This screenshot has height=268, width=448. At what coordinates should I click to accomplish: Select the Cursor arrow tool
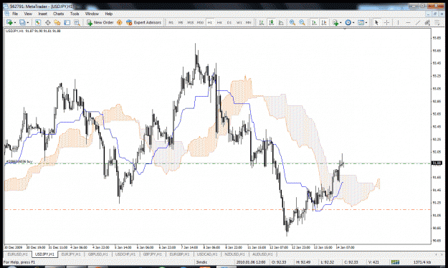(376, 22)
